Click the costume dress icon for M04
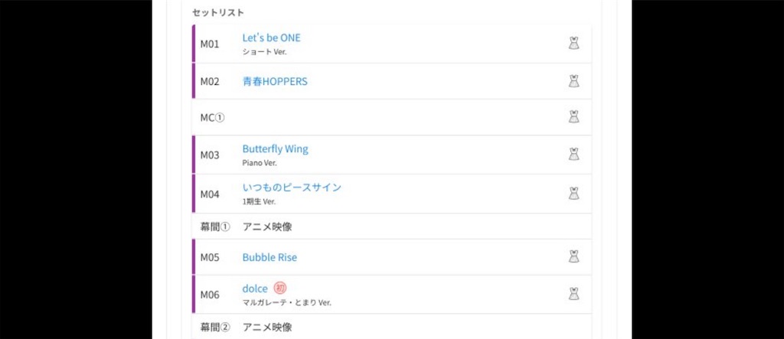The height and width of the screenshot is (339, 784). (573, 194)
